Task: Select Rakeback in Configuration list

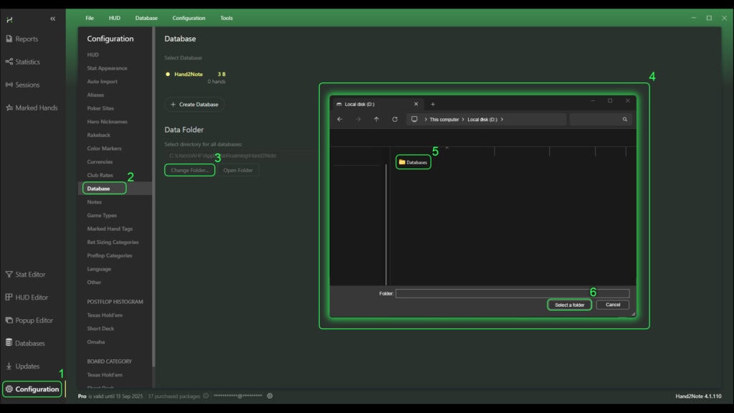Action: point(99,135)
